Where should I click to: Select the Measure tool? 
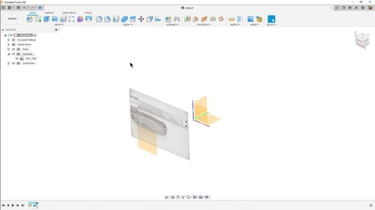click(x=231, y=19)
